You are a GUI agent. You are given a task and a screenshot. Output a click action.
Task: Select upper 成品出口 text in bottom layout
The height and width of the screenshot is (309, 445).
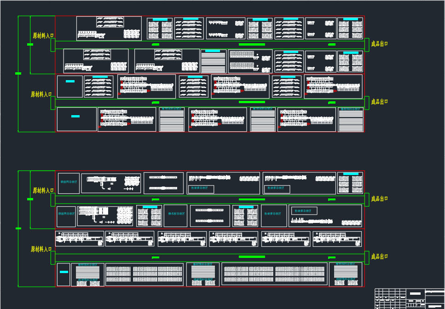coord(380,198)
